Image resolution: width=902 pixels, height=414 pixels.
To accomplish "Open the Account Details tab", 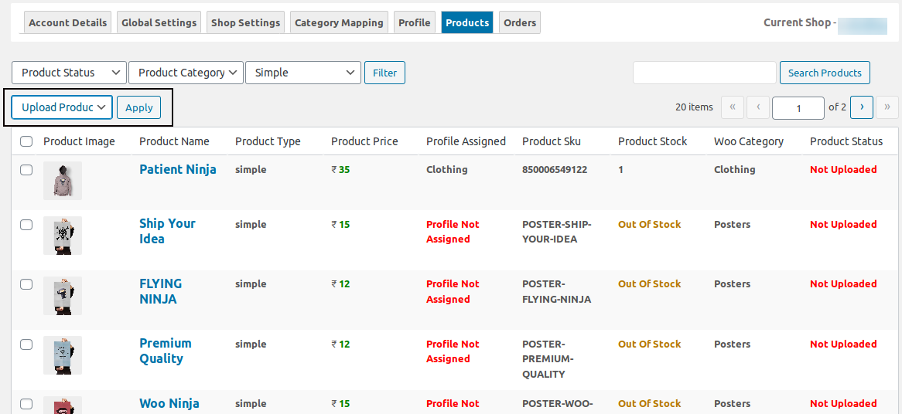I will 68,22.
